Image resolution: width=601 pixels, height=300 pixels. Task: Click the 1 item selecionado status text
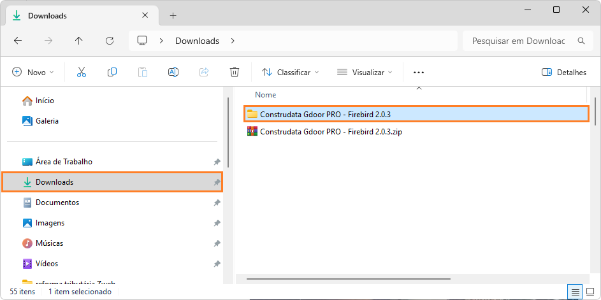tap(80, 292)
